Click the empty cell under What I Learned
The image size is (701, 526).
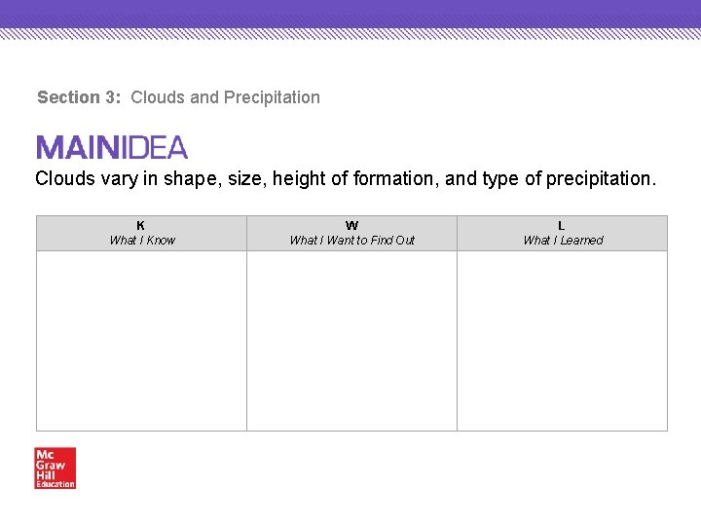click(562, 341)
